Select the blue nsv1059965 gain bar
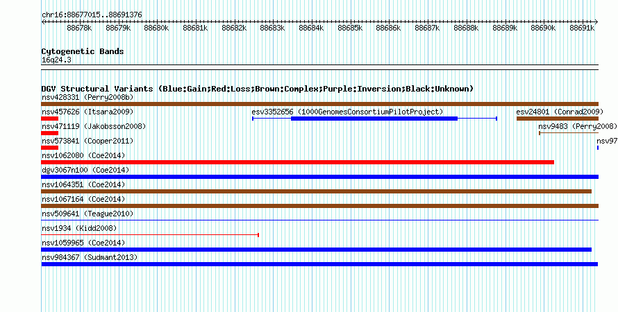The width and height of the screenshot is (618, 312). pos(317,250)
